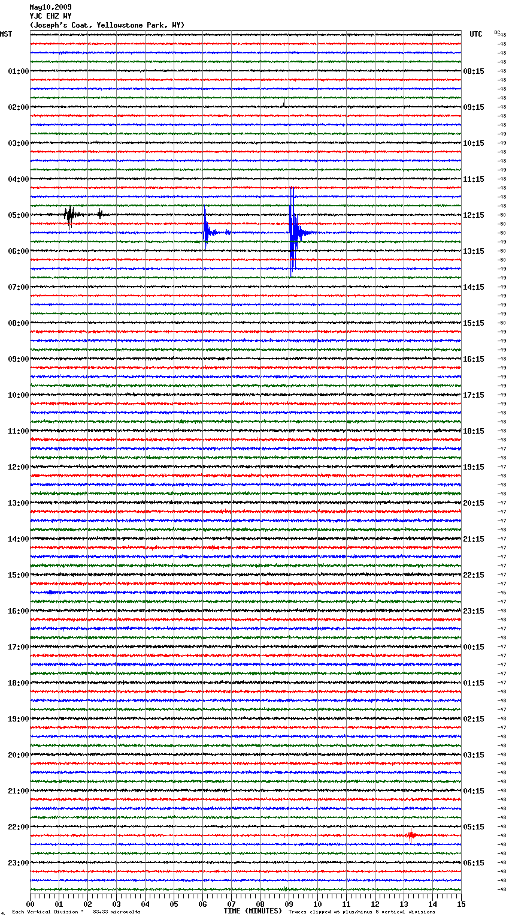The image size is (509, 920).
Task: Click the DC offset column header
Action: (x=497, y=32)
